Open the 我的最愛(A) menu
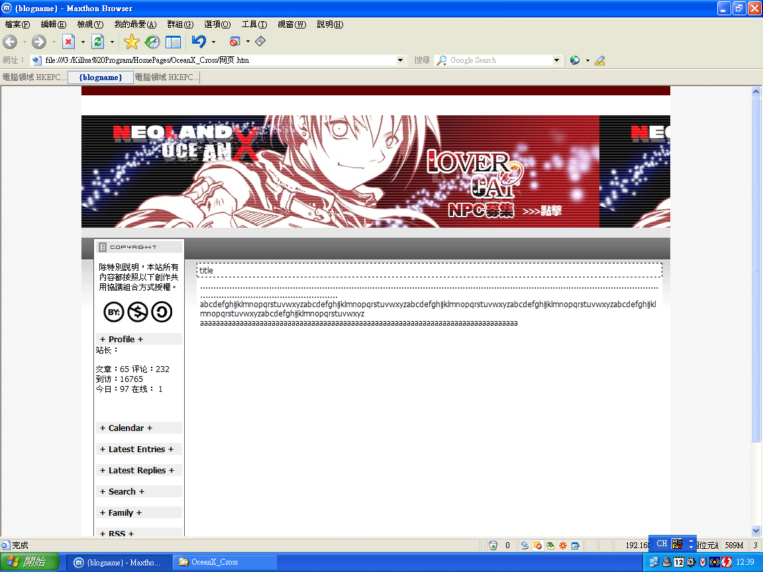The image size is (763, 572). [x=135, y=24]
